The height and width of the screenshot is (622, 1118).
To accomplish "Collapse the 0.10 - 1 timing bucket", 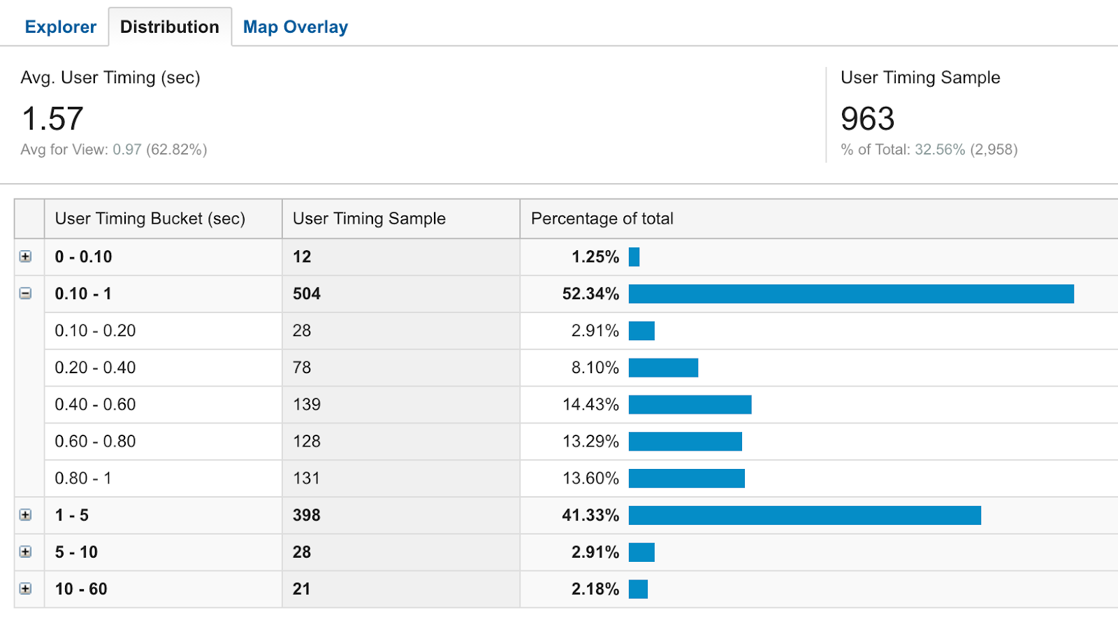I will point(26,294).
